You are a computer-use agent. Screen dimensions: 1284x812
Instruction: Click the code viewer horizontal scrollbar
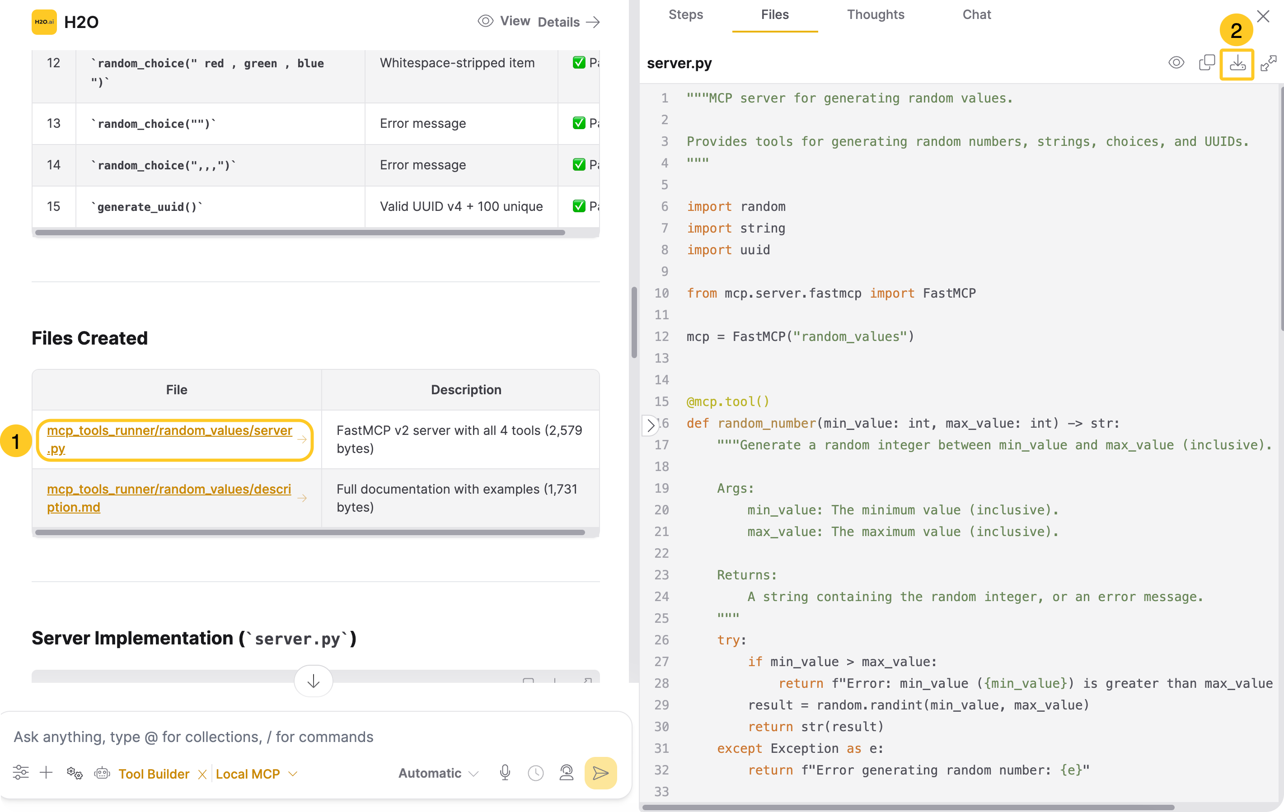[x=908, y=807]
